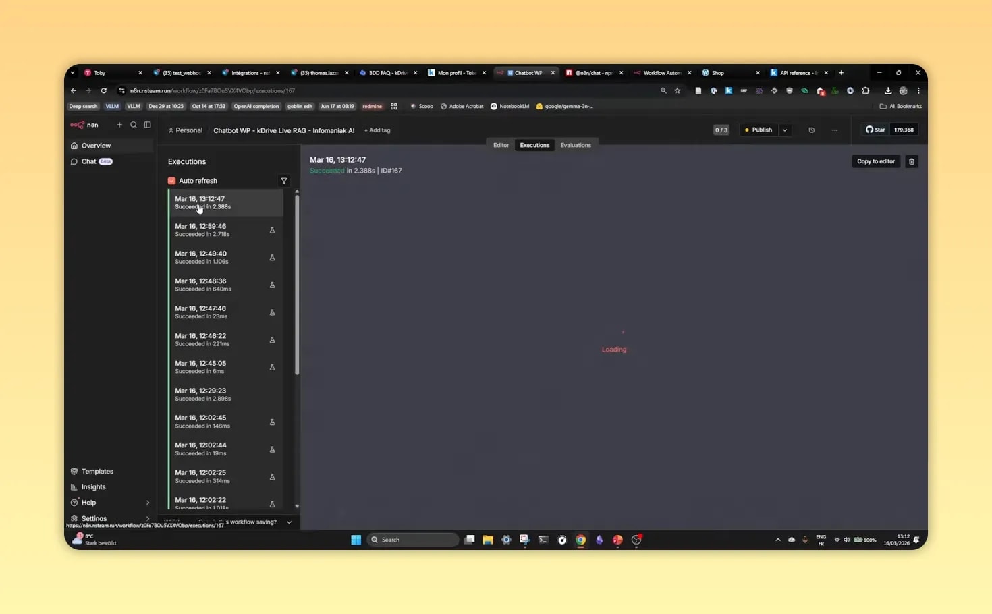The height and width of the screenshot is (614, 992).
Task: Open the Evaluations tab
Action: pos(576,144)
